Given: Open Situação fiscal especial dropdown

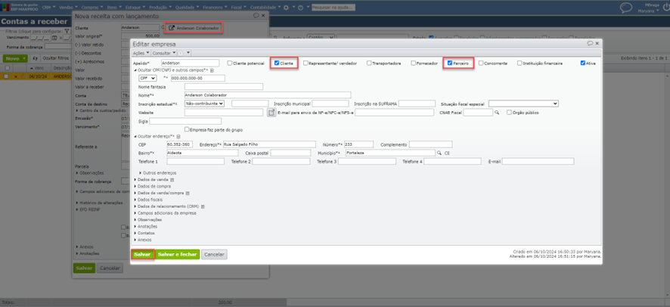Looking at the screenshot, I should [x=523, y=104].
